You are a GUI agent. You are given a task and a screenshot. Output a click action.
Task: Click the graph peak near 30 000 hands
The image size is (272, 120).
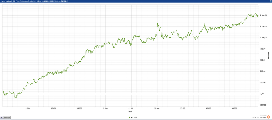click(x=158, y=24)
